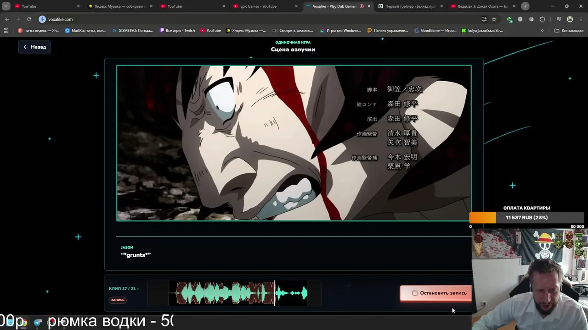The image size is (588, 330).
Task: Open the kolya_baza3raza Kick bookmark
Action: (482, 31)
